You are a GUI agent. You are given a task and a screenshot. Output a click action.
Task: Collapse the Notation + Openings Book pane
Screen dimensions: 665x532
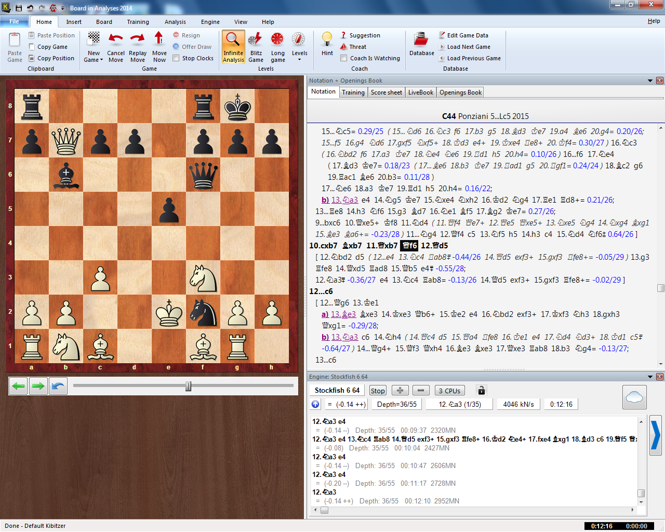click(x=650, y=81)
